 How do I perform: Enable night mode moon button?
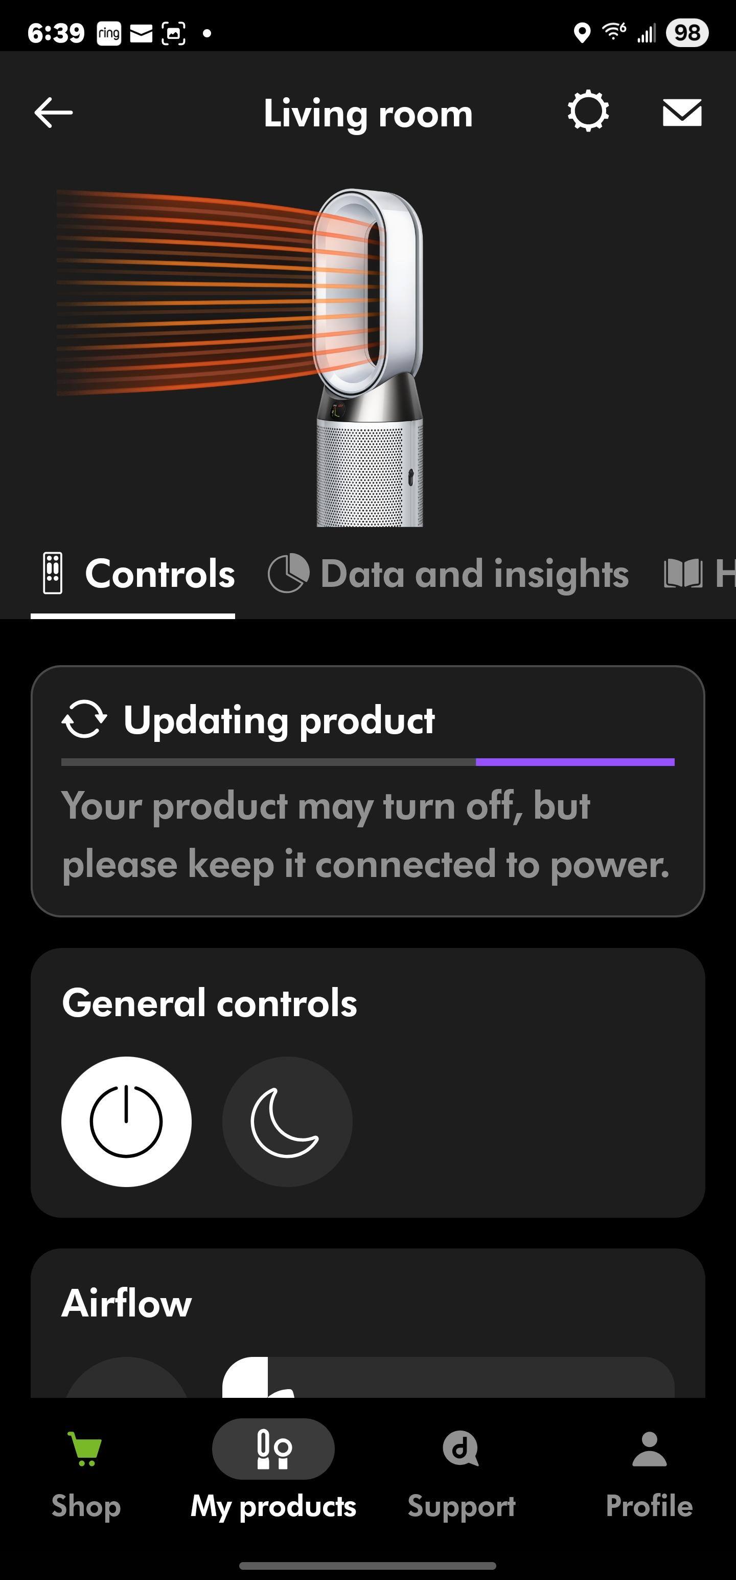click(x=287, y=1121)
